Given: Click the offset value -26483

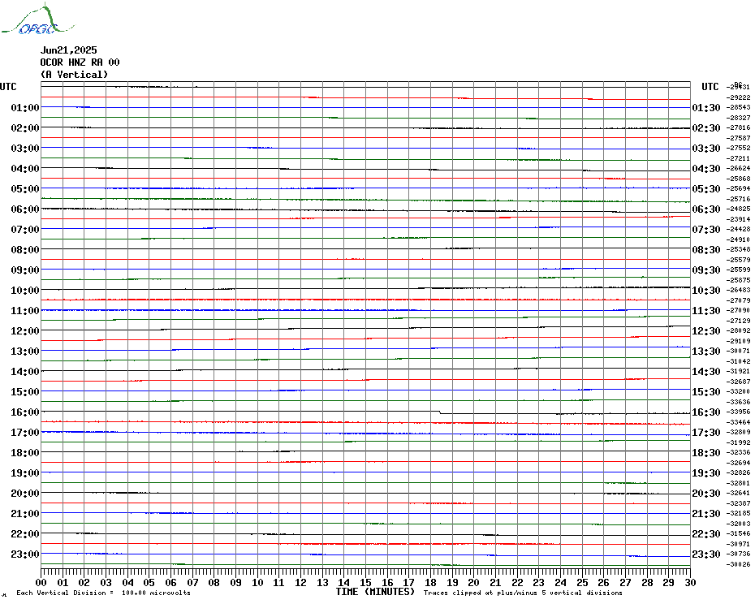Looking at the screenshot, I should pyautogui.click(x=739, y=290).
